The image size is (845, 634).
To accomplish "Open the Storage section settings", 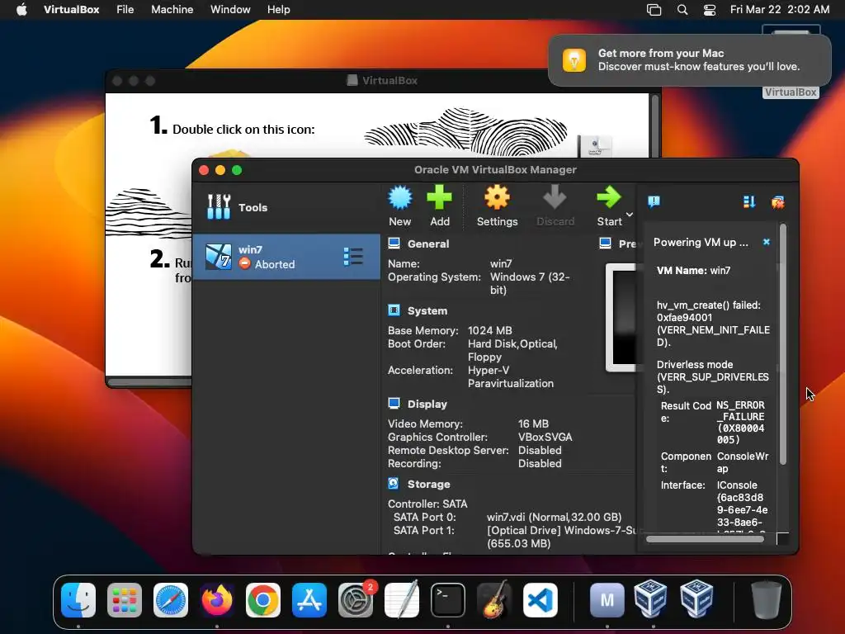I will tap(428, 484).
